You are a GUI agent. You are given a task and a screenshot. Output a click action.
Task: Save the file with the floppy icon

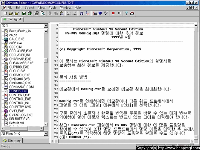(x=24, y=13)
